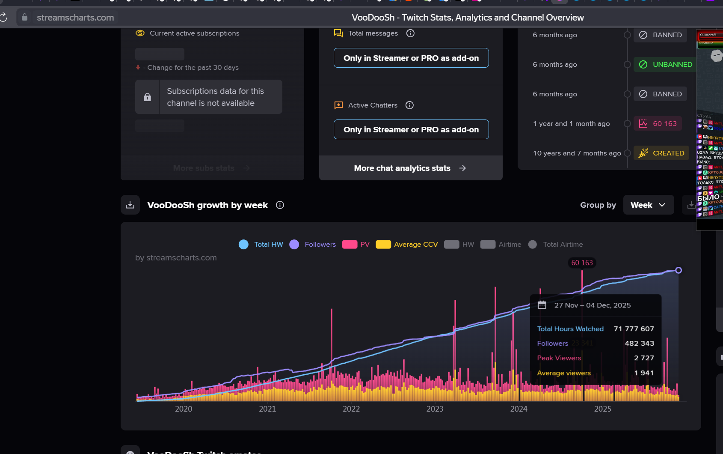Toggle the Total HW chart series
Image resolution: width=723 pixels, height=454 pixels.
261,245
